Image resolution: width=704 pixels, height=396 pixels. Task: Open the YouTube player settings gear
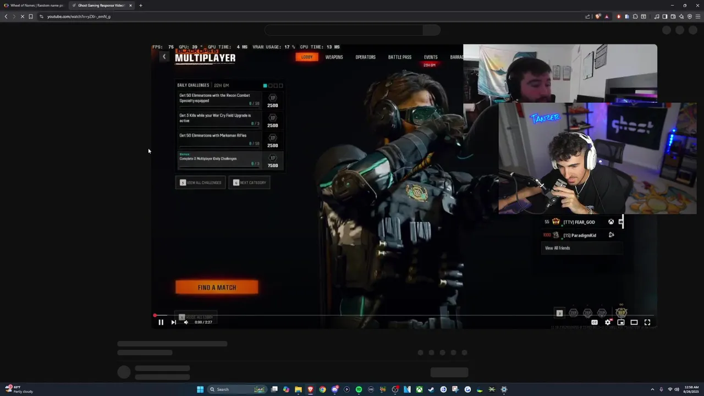pos(608,322)
